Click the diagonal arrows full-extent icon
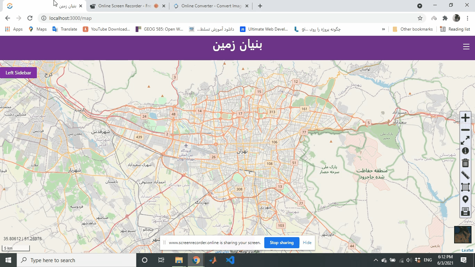Image resolution: width=475 pixels, height=267 pixels. pyautogui.click(x=465, y=140)
